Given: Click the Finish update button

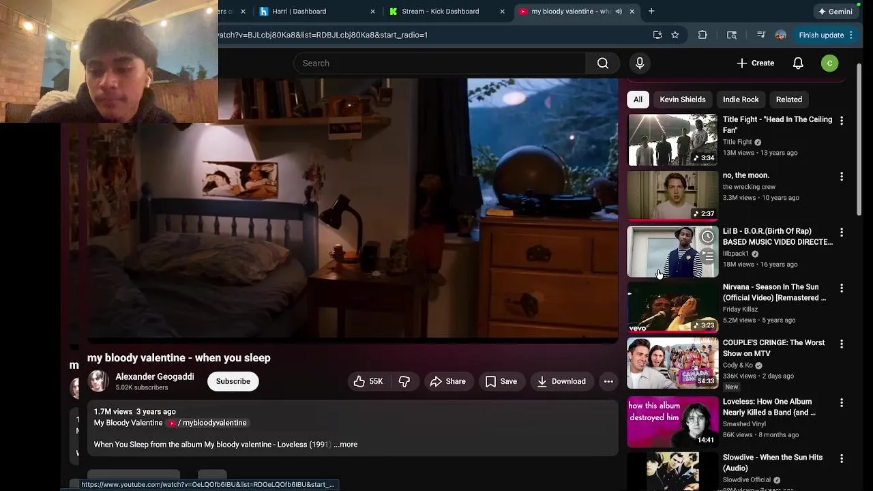Looking at the screenshot, I should point(821,35).
